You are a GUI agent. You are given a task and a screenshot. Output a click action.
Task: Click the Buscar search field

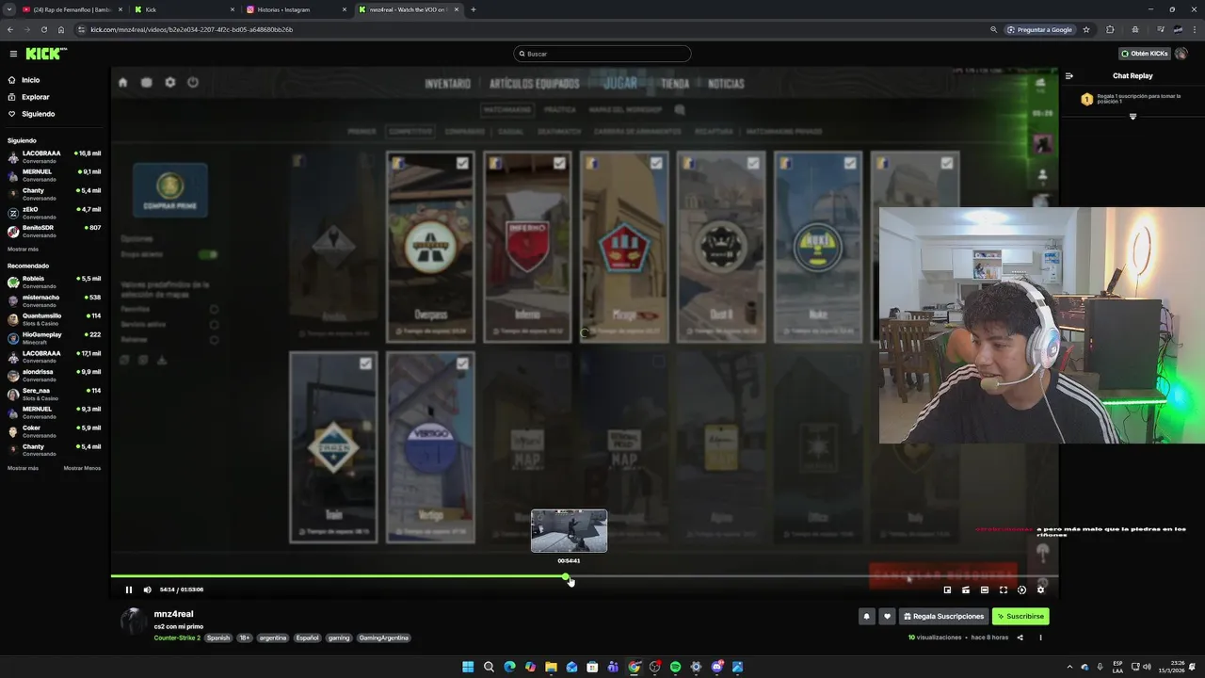[x=602, y=54]
